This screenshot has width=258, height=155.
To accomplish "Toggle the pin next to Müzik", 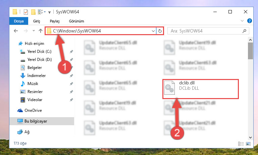I will point(71,84).
